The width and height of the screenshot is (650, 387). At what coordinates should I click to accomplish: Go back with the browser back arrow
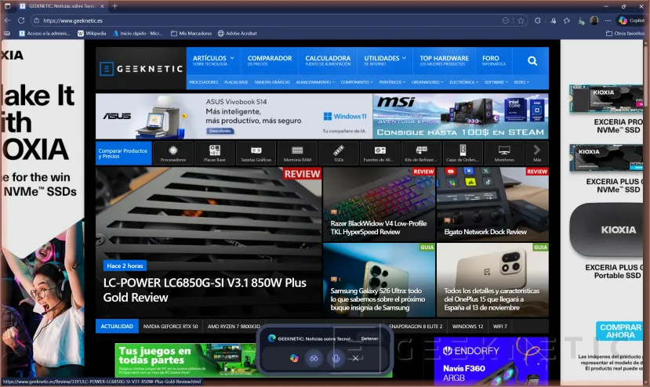click(8, 20)
